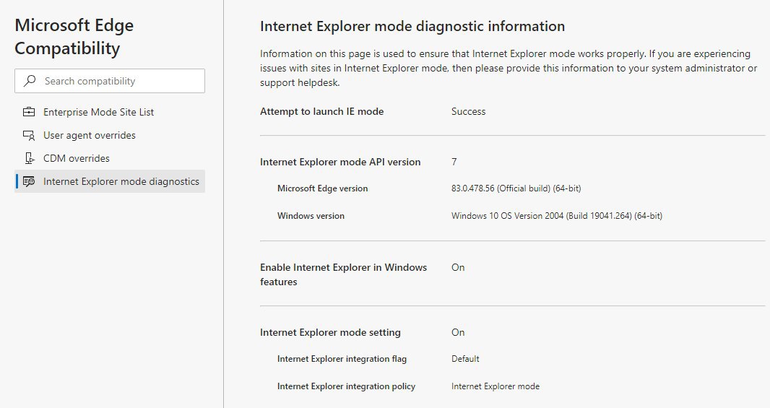Click the On value for IE mode setting
The width and height of the screenshot is (770, 408).
[x=458, y=332]
